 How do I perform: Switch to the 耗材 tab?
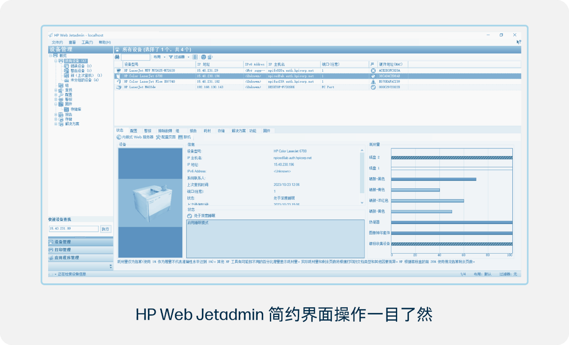[207, 130]
